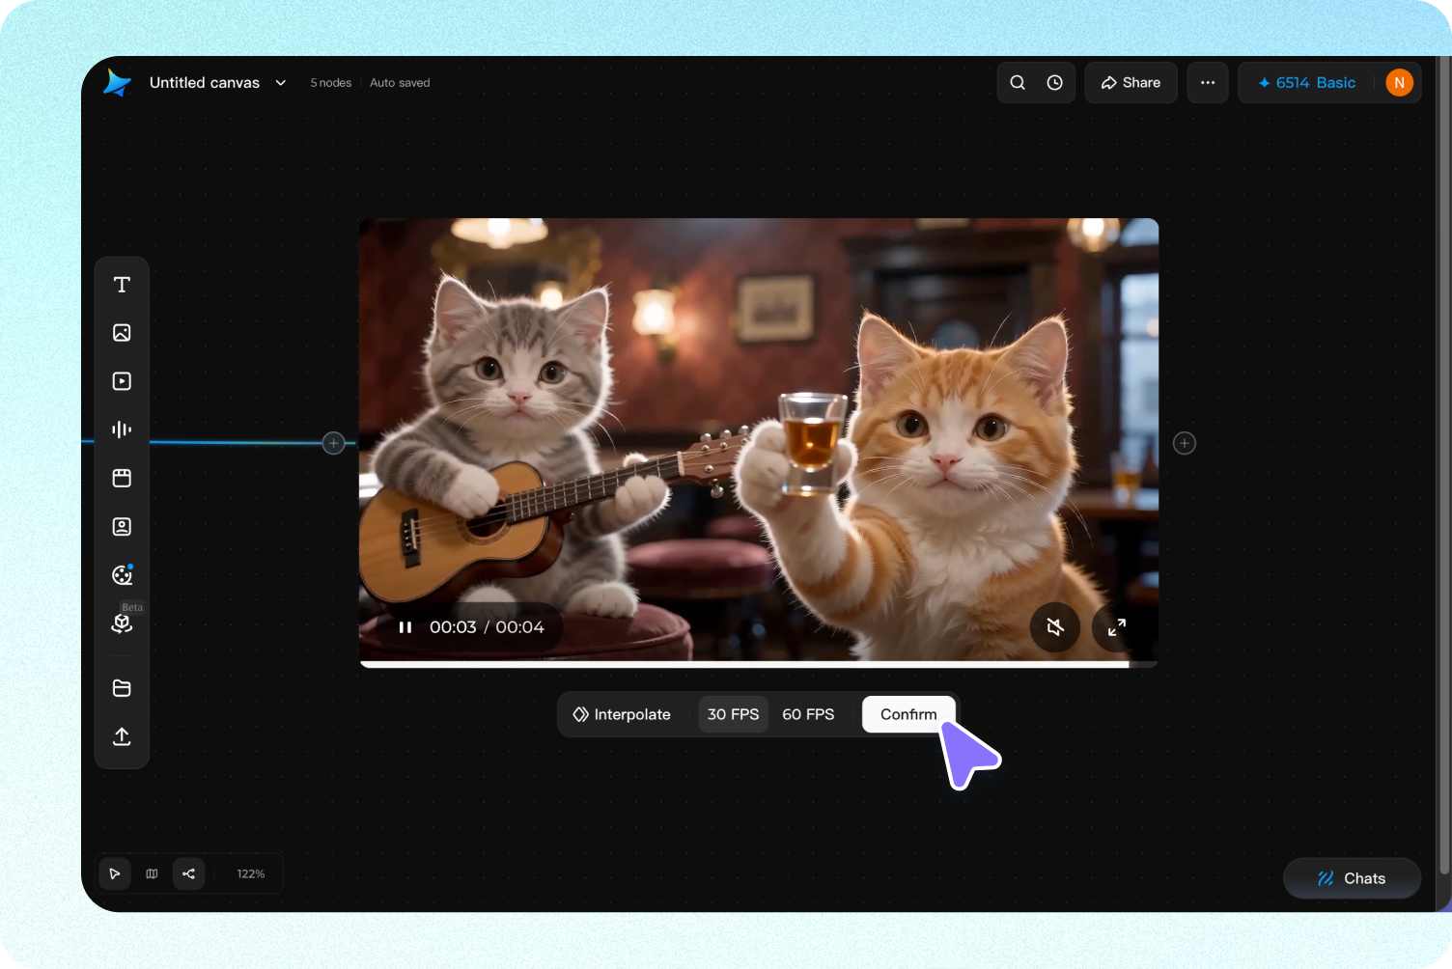Viewport: 1452px width, 969px height.
Task: Open the more options ellipsis menu
Action: [1208, 83]
